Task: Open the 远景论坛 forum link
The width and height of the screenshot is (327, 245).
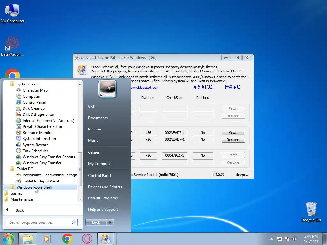Action: click(x=232, y=87)
